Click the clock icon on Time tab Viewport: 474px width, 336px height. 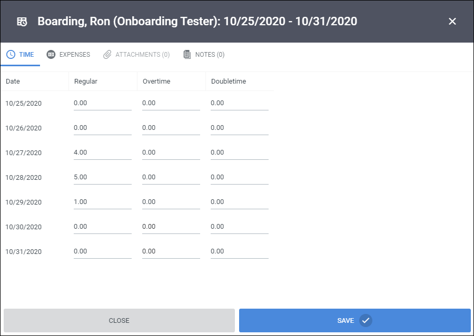point(11,55)
